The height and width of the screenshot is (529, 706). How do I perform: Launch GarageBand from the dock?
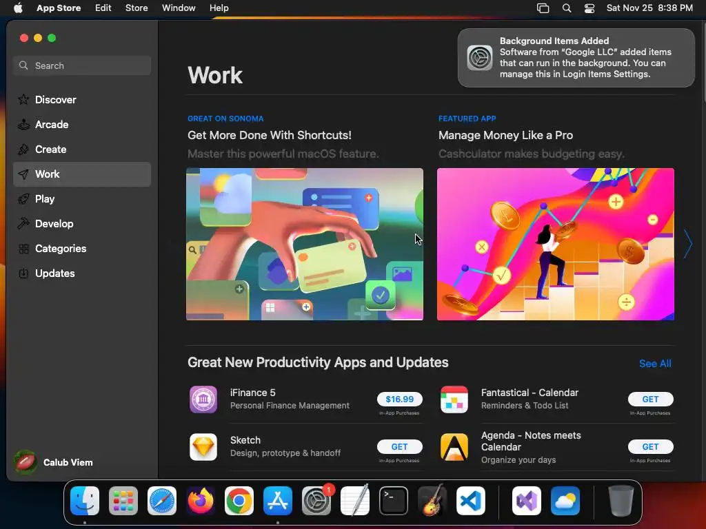(432, 500)
